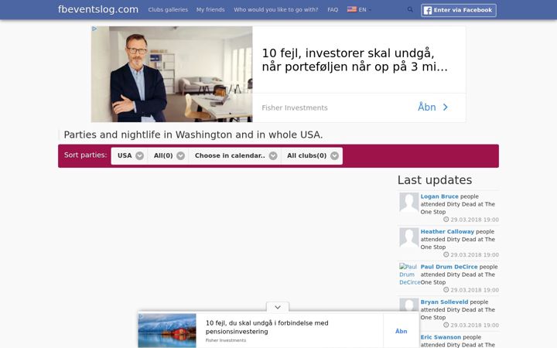Click Bryan Solleveld avatar image
This screenshot has height=348, width=557.
(409, 305)
